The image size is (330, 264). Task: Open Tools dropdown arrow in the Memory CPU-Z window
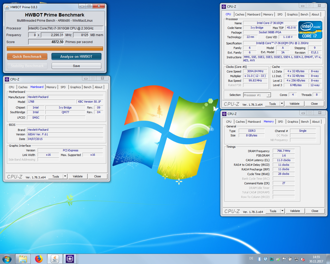(282, 211)
